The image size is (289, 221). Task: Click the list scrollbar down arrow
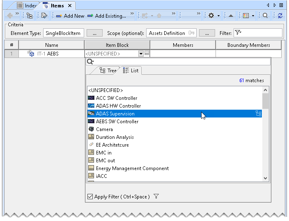coord(265,178)
